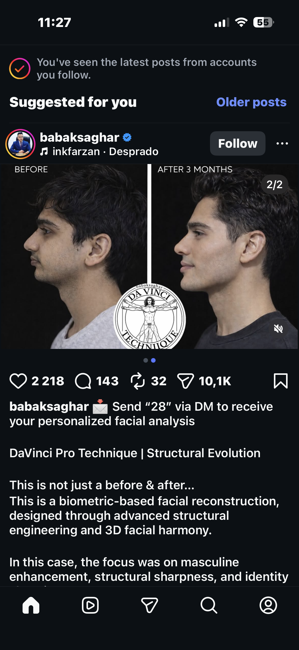
Task: Open comments via speech bubble icon
Action: [83, 381]
